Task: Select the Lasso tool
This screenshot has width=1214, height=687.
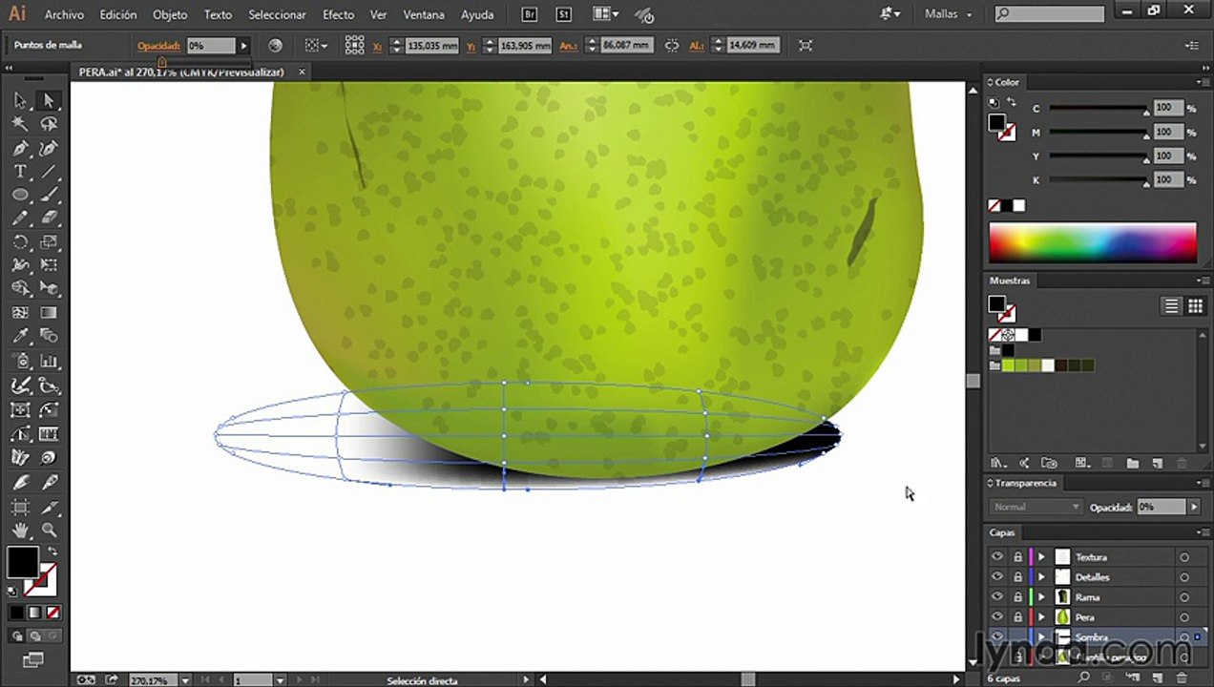Action: click(48, 124)
